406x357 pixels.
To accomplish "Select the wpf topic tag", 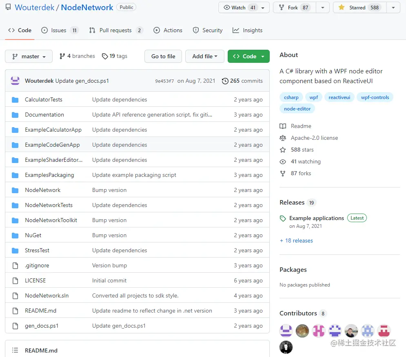I will pyautogui.click(x=313, y=97).
